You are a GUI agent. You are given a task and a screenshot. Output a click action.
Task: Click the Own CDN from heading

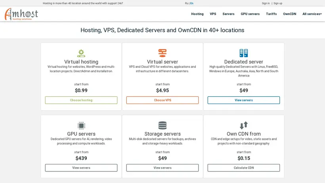point(244,134)
